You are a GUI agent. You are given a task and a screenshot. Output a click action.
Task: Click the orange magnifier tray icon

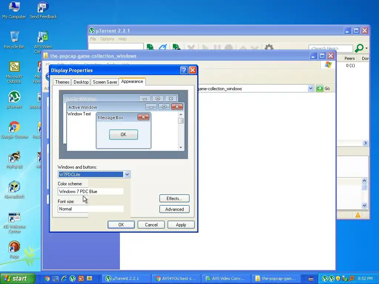[352, 278]
